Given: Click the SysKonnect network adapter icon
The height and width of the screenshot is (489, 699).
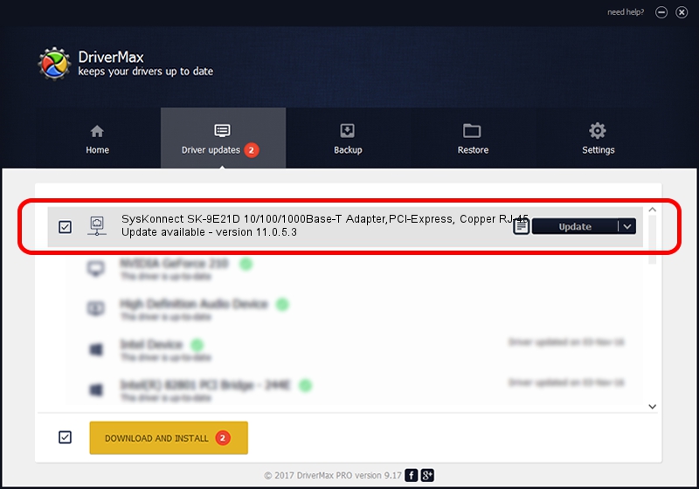Looking at the screenshot, I should [x=98, y=227].
